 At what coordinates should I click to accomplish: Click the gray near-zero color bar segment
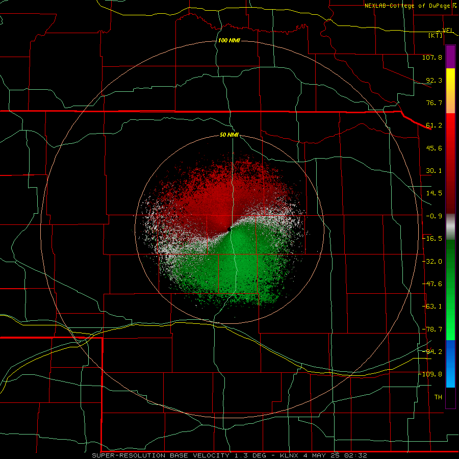click(450, 227)
